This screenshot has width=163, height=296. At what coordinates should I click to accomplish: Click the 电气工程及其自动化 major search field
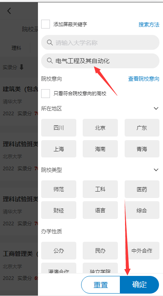click(100, 61)
